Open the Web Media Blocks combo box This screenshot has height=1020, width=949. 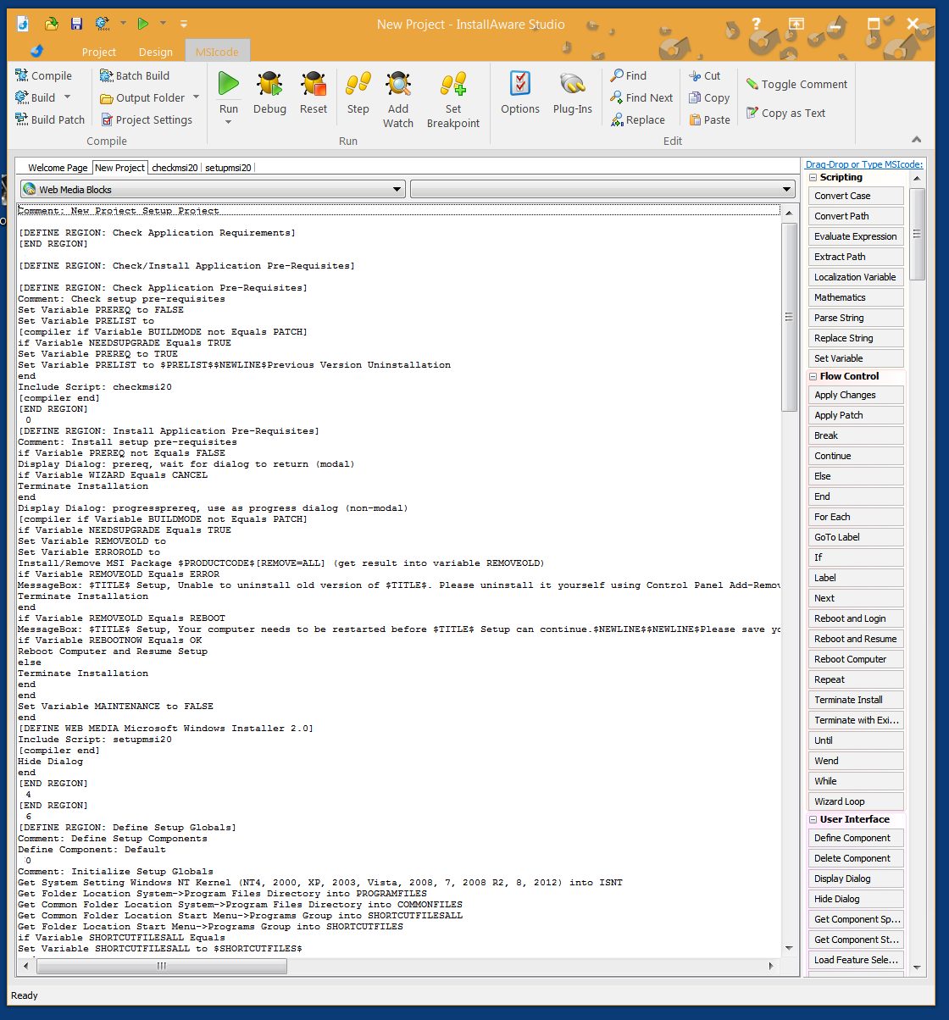click(x=212, y=190)
